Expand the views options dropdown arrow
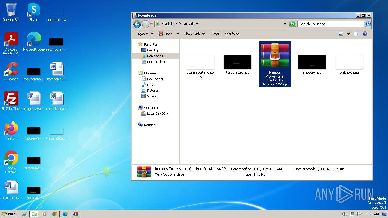This screenshot has width=388, height=218. pyautogui.click(x=348, y=34)
